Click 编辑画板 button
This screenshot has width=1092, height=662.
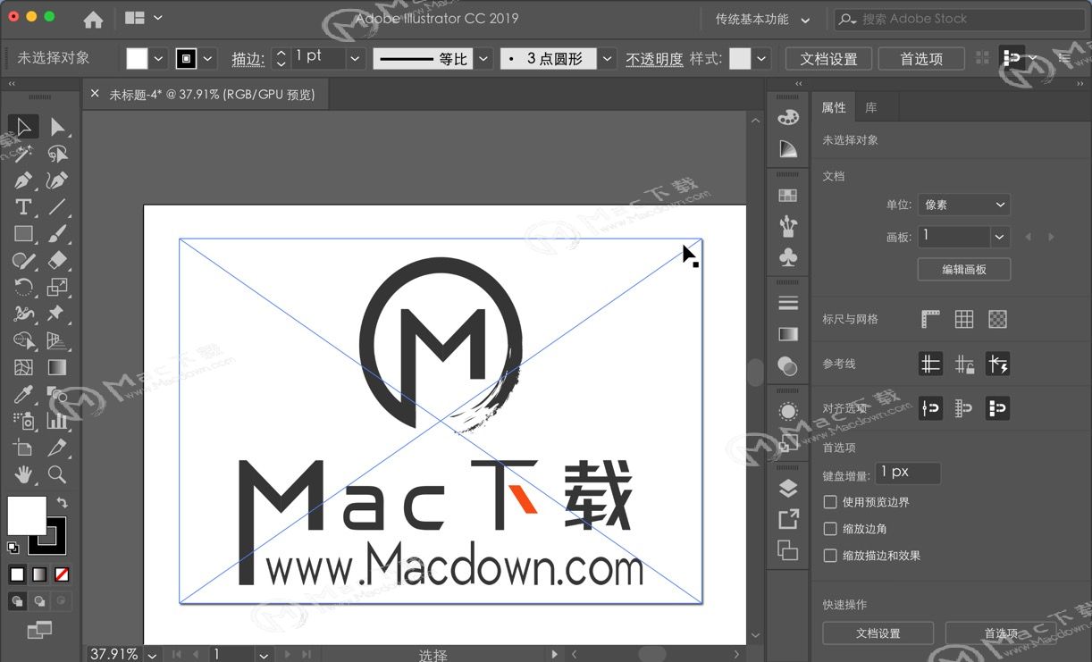pyautogui.click(x=964, y=269)
